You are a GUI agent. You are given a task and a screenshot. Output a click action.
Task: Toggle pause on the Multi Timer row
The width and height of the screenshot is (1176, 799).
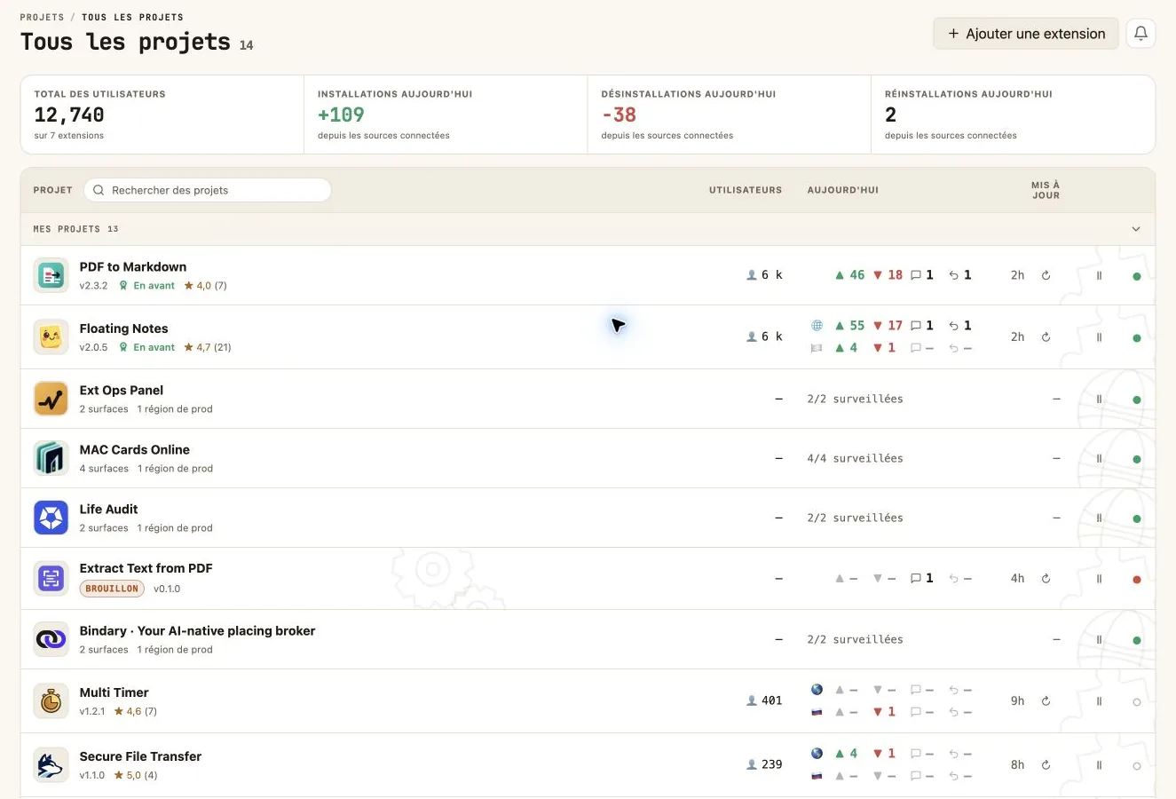coord(1099,701)
